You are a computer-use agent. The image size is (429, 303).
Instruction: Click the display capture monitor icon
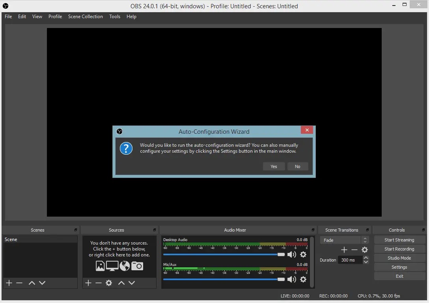point(112,266)
